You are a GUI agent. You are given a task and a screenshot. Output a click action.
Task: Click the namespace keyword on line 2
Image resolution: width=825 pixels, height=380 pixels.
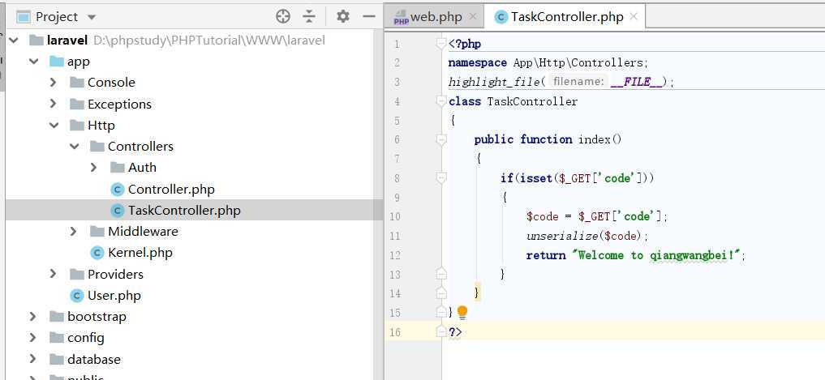click(478, 63)
